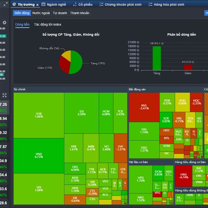Click the green Tăng pie slice
The image size is (208, 208).
click(77, 62)
